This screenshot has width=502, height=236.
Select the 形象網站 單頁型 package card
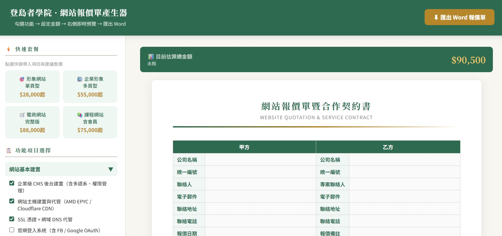click(x=32, y=87)
